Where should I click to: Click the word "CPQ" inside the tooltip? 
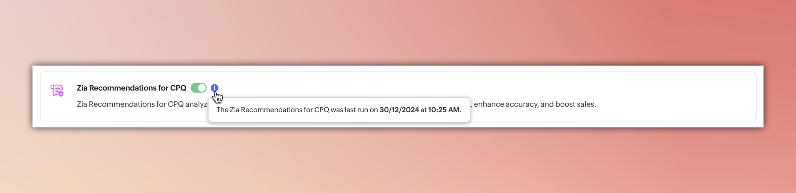coord(322,110)
